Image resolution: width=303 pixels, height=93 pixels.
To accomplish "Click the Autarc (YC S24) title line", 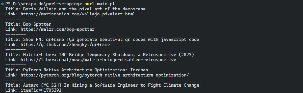I will pos(102,85).
